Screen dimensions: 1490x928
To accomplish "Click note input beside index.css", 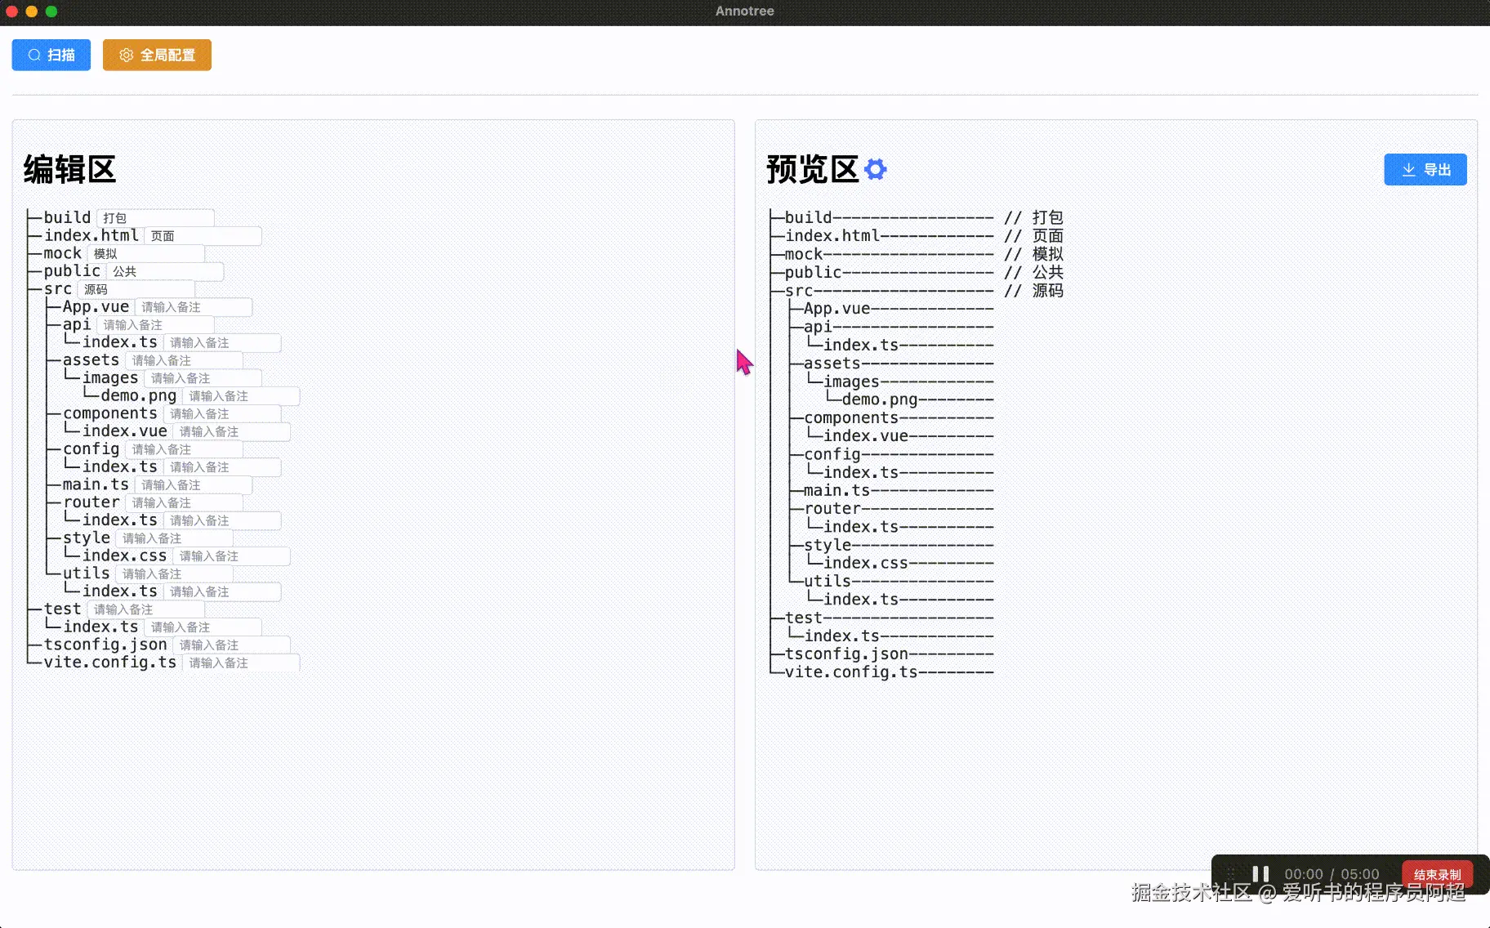I will coord(231,556).
